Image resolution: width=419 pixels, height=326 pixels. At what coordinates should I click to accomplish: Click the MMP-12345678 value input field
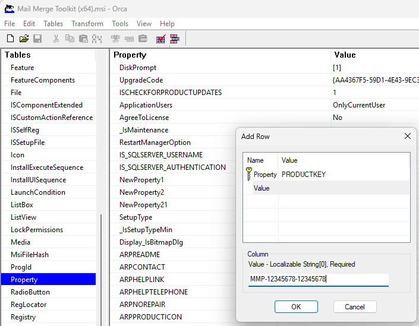[318, 279]
